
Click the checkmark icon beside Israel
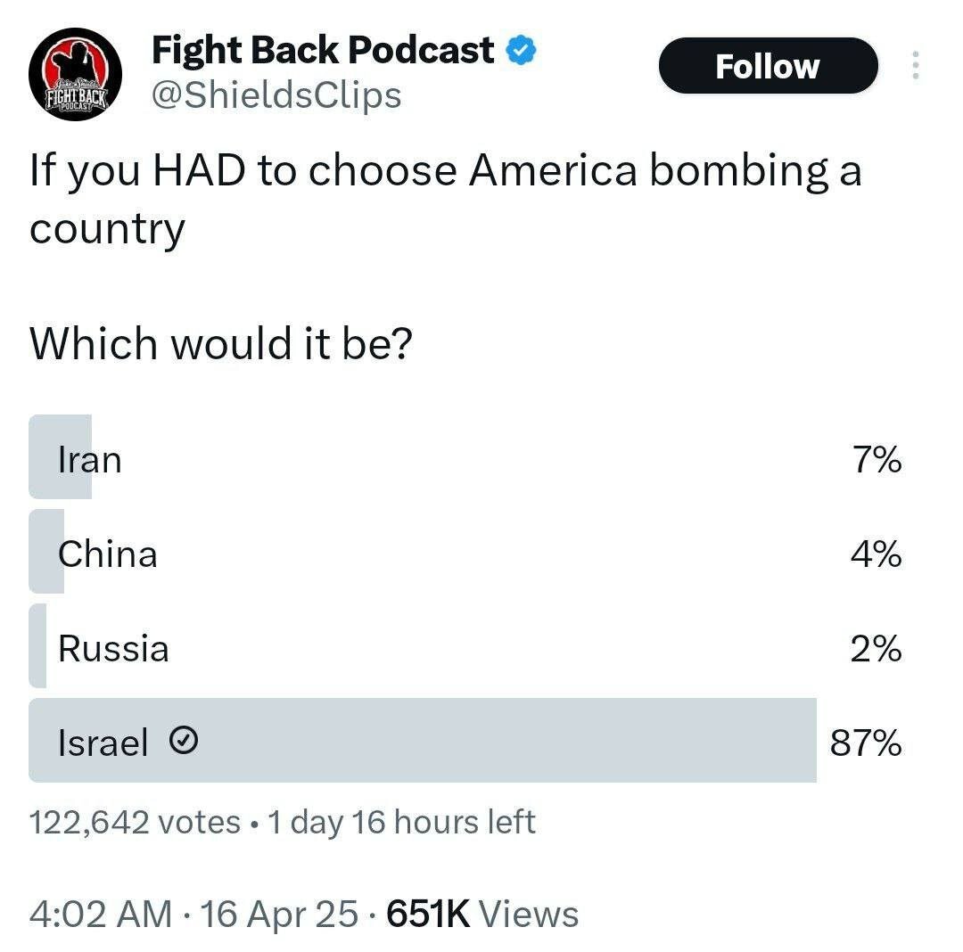pos(185,740)
